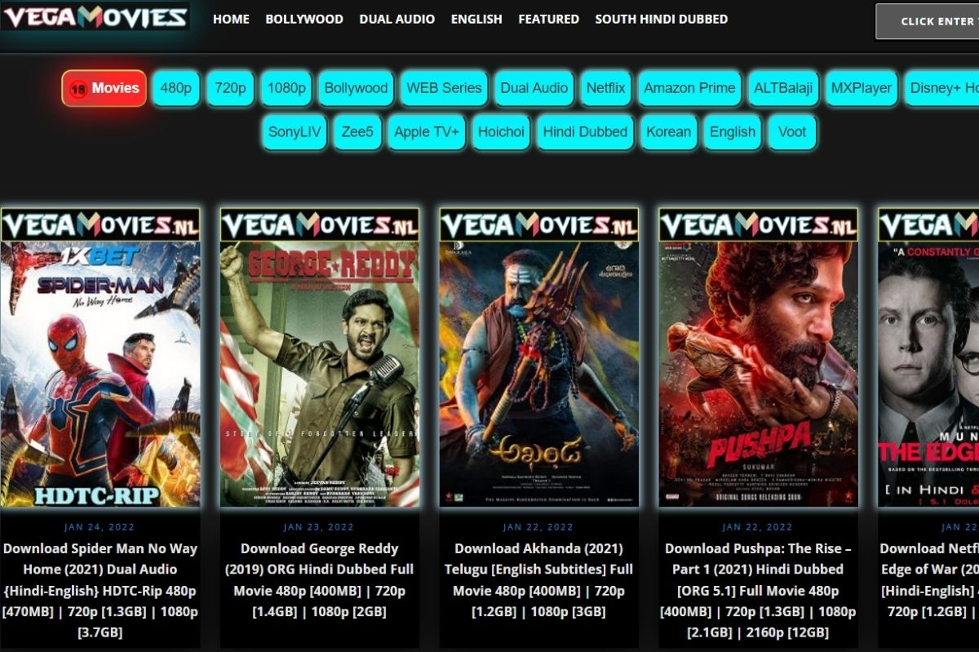The height and width of the screenshot is (652, 979).
Task: Open the Hoichoi category tag
Action: click(x=501, y=131)
